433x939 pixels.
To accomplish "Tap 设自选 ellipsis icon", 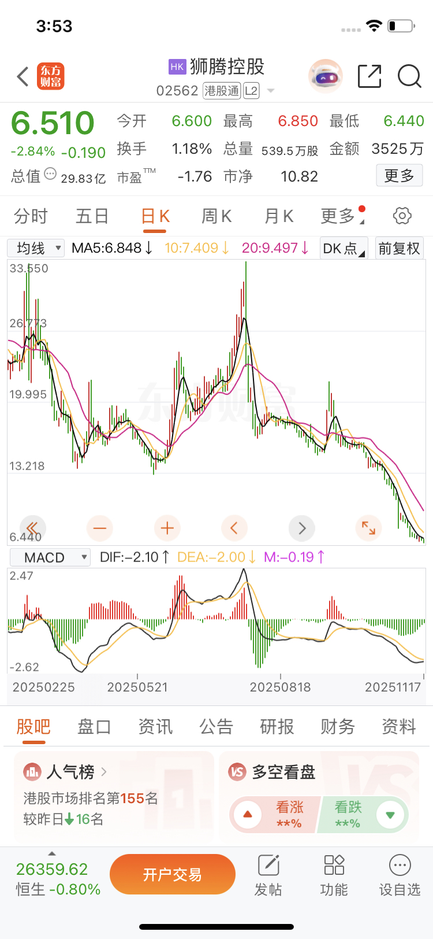I will tap(400, 866).
